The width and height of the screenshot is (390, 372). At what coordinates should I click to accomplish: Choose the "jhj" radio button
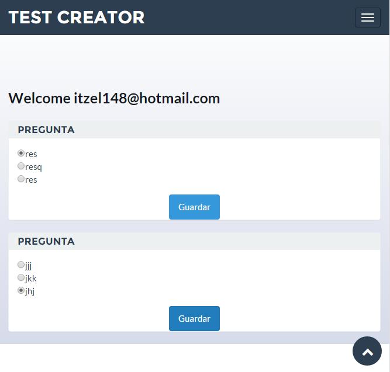point(22,290)
